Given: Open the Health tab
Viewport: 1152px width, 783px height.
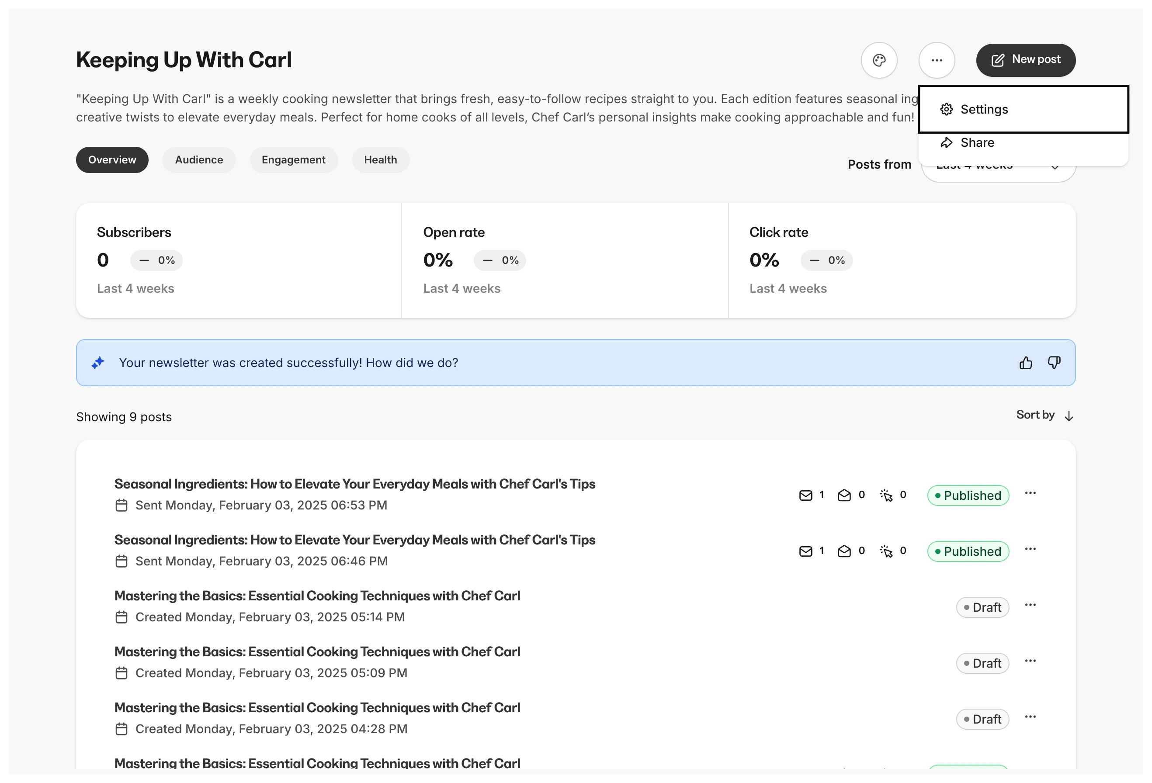Looking at the screenshot, I should (380, 160).
